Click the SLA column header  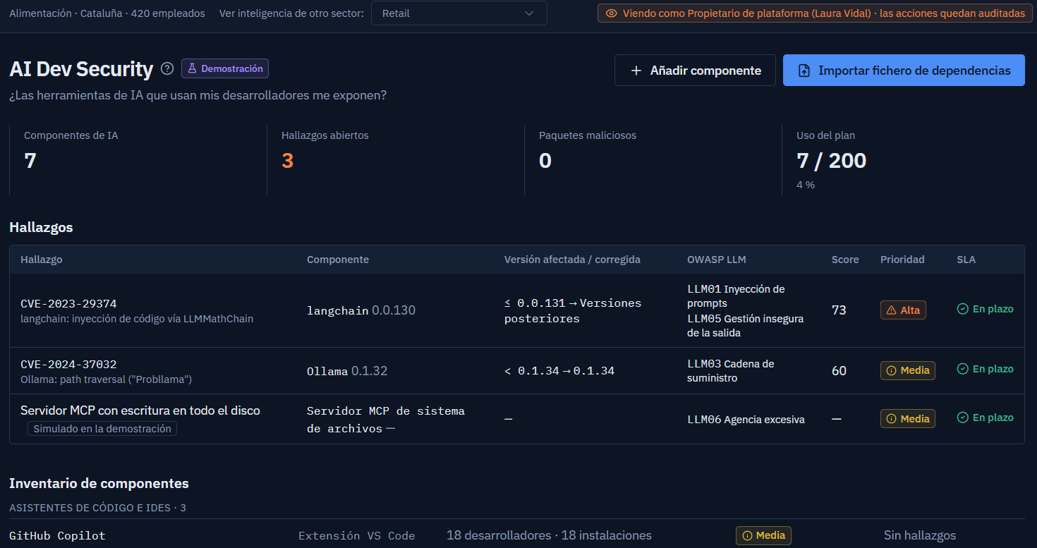click(966, 260)
